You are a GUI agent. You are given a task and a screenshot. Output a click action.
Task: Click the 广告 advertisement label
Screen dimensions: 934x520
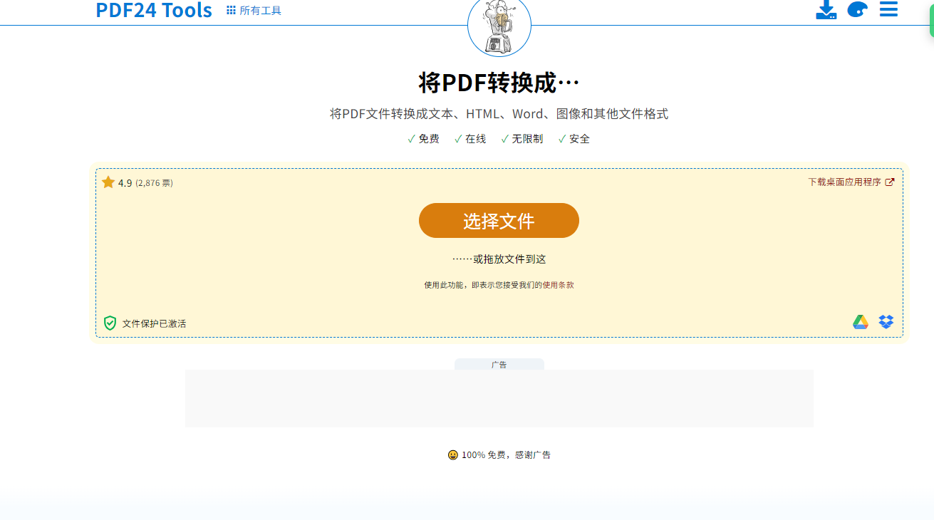click(499, 365)
